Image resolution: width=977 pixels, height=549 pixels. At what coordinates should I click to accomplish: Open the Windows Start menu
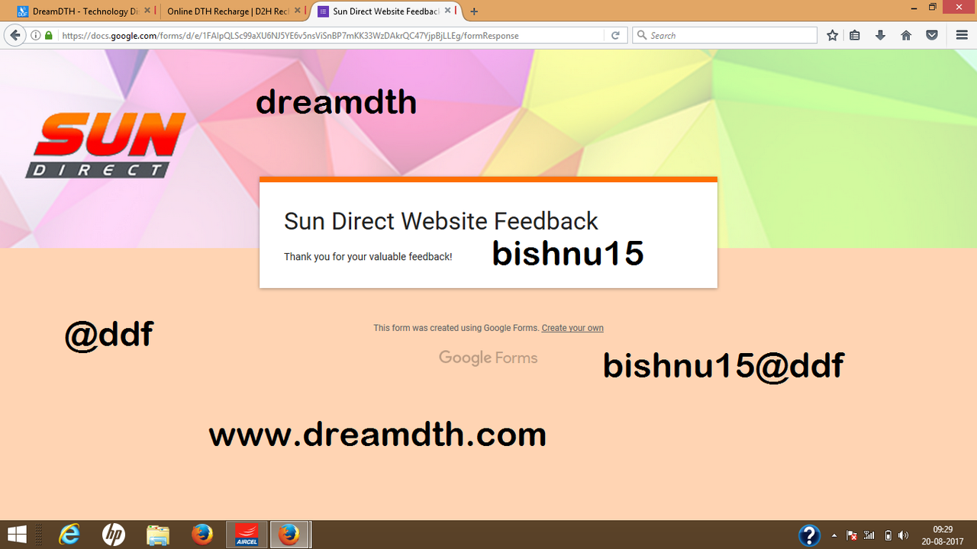click(x=17, y=535)
